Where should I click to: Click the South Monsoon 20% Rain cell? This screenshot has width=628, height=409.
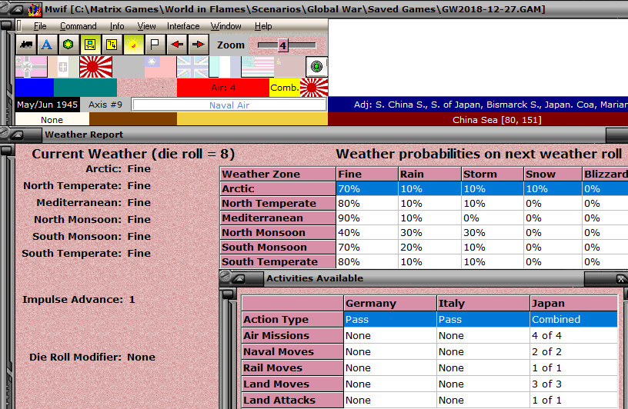[x=429, y=248]
